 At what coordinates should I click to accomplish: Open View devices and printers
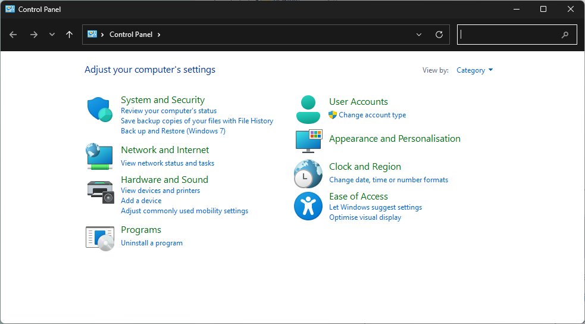(161, 191)
